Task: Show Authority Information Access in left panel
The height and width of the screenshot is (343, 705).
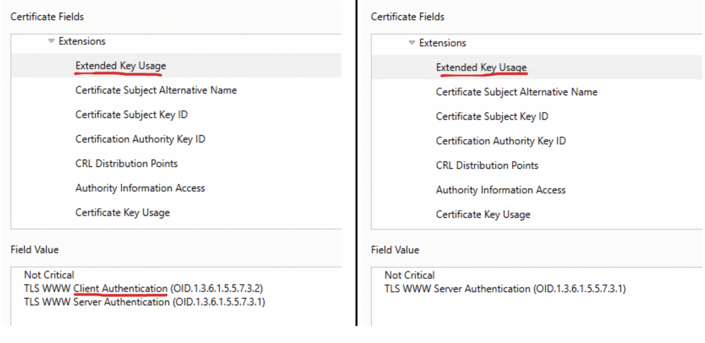Action: (140, 188)
